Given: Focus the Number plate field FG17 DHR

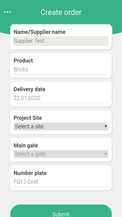Looking at the screenshot, I should click(x=61, y=182).
